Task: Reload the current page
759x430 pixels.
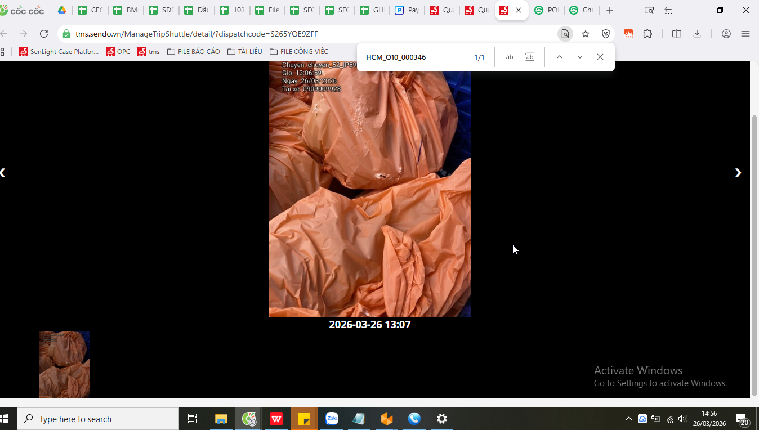Action: 44,34
